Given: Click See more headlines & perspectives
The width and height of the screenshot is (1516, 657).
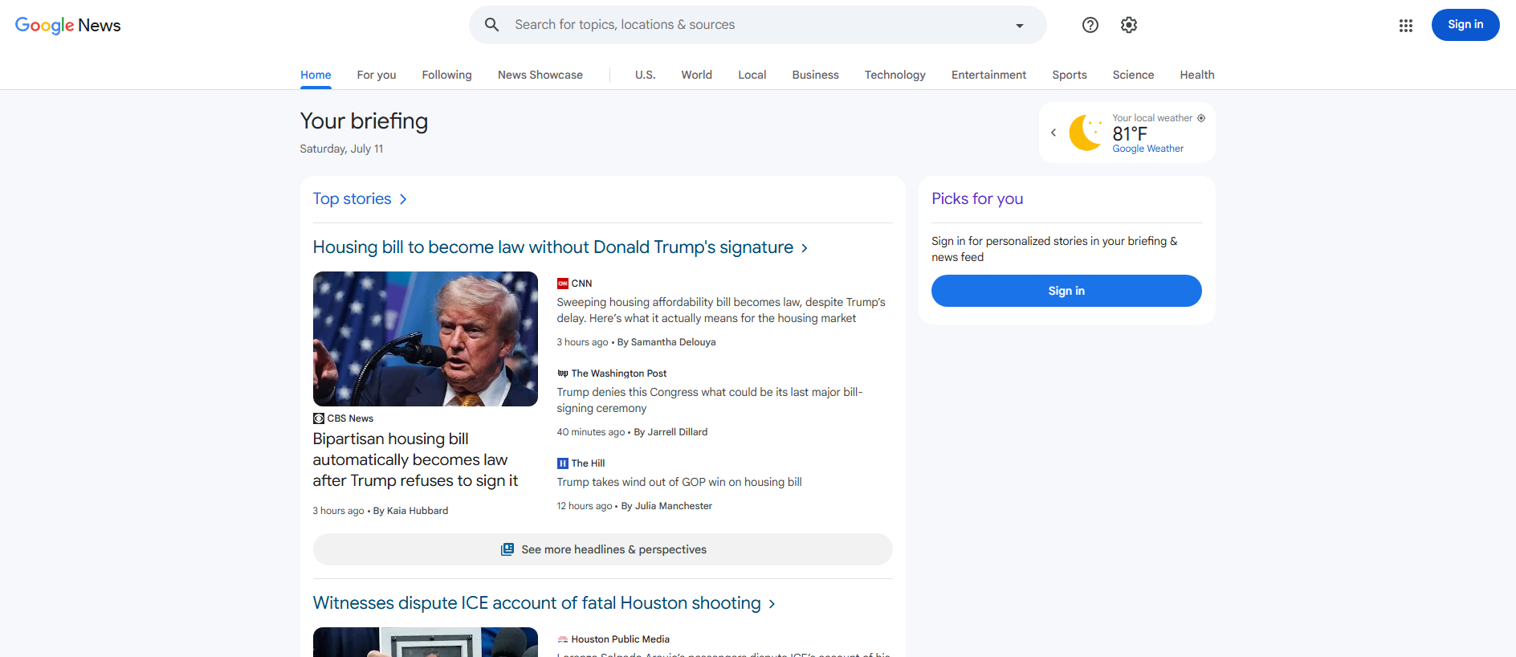Looking at the screenshot, I should 603,549.
